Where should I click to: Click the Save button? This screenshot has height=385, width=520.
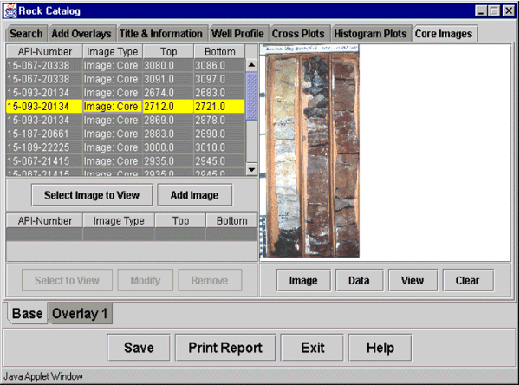[x=139, y=348]
